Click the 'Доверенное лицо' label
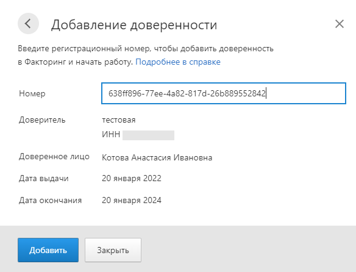The height and width of the screenshot is (272, 356). coord(54,157)
